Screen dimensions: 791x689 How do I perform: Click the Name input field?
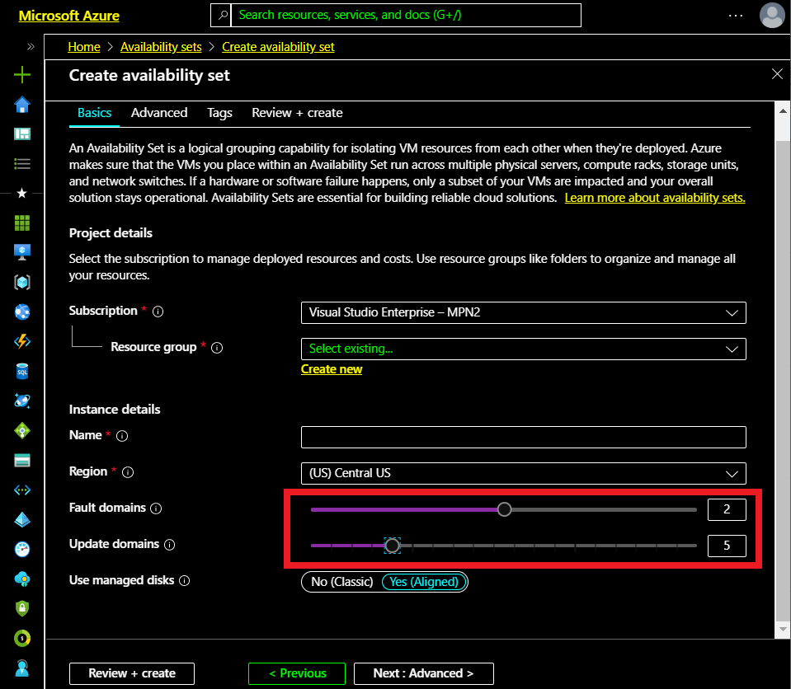[x=523, y=437]
